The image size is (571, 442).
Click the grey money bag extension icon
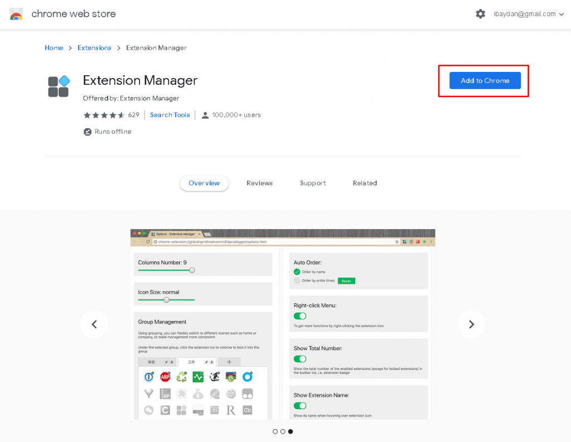[198, 394]
